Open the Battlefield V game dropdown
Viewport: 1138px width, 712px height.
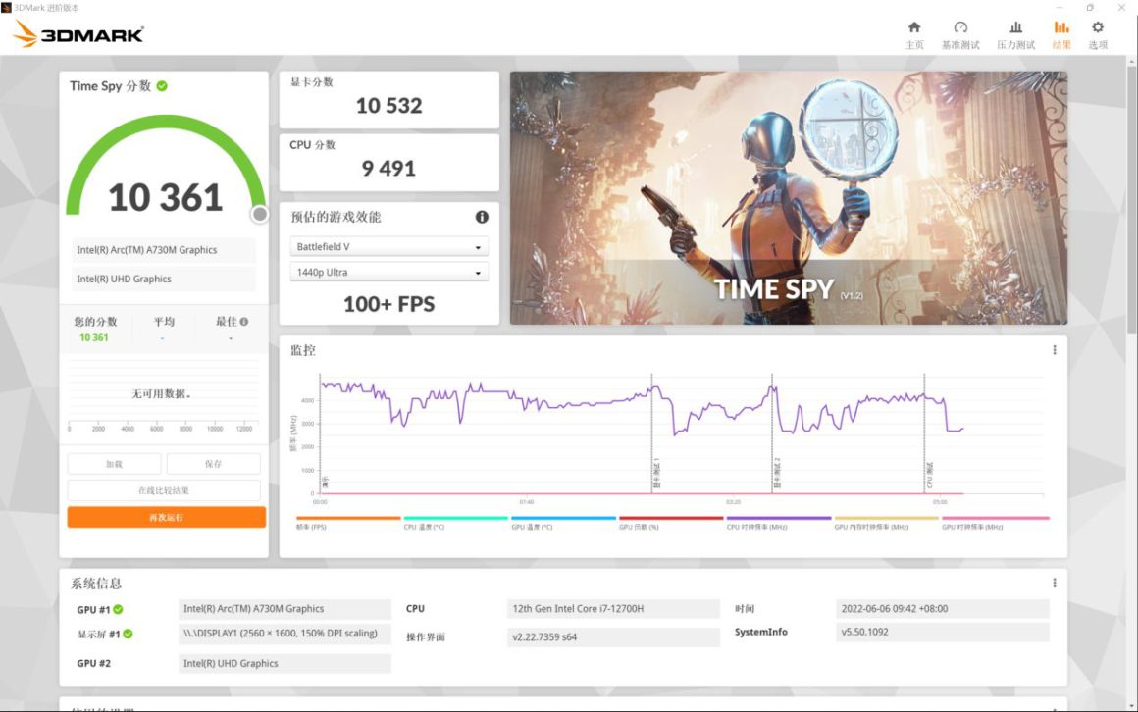[x=388, y=245]
